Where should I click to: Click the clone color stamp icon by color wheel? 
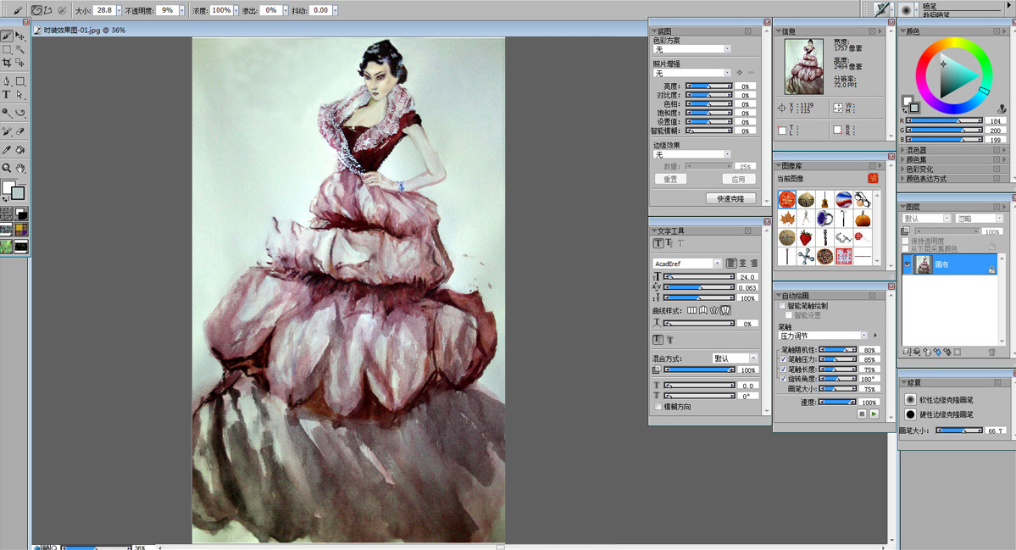pos(1002,108)
